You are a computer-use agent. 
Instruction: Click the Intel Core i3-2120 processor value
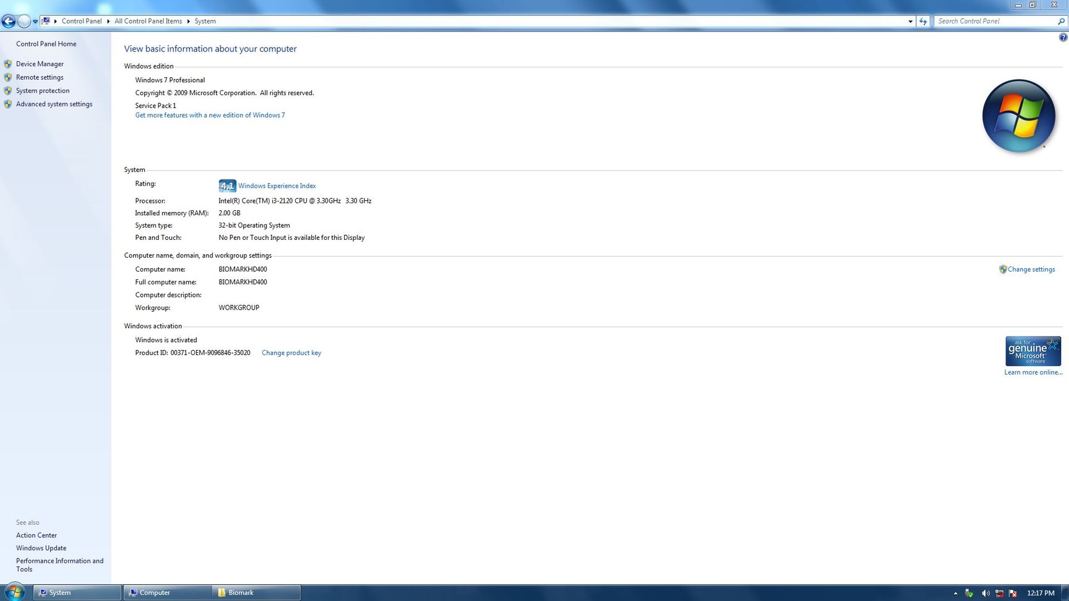coord(295,201)
